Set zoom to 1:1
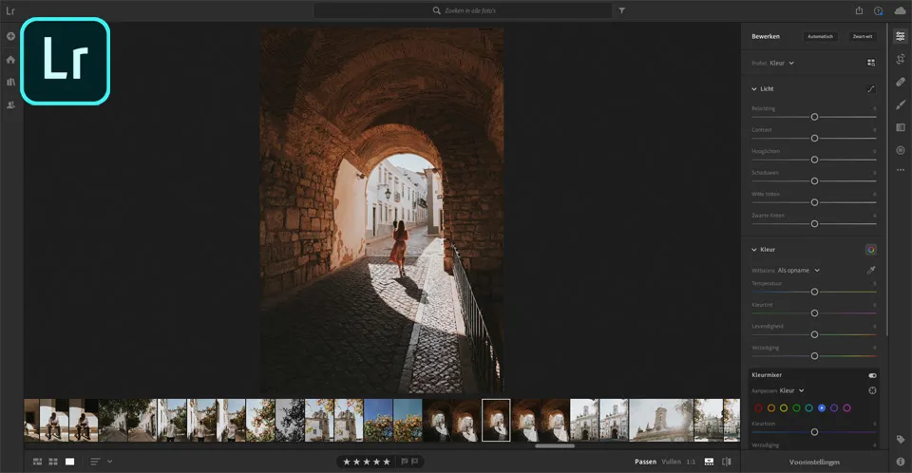The image size is (912, 473). click(x=691, y=462)
